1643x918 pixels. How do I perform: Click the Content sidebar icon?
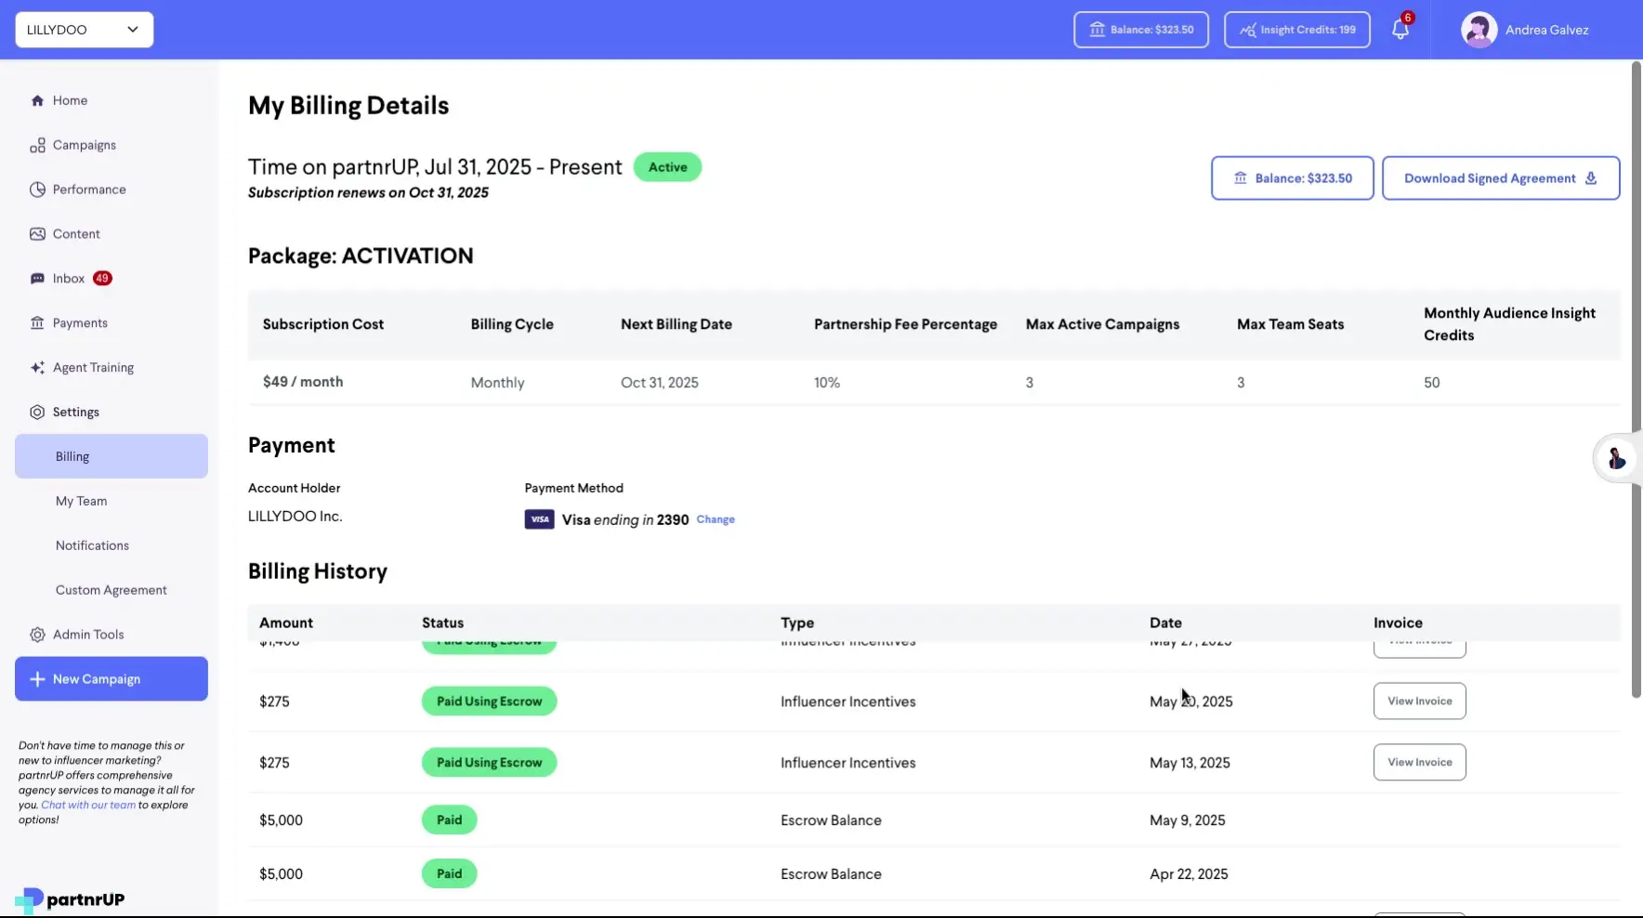pos(37,233)
